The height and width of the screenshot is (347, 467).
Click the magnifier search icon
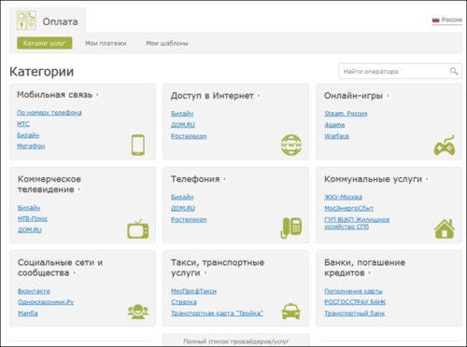454,71
